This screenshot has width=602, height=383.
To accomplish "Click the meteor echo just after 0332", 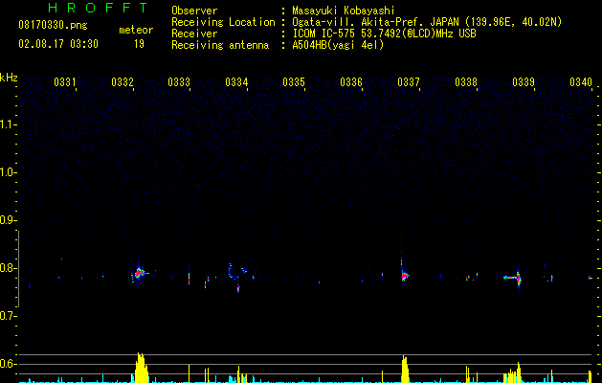I will click(140, 274).
